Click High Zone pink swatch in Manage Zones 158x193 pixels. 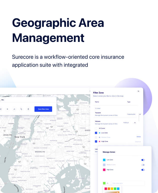104,170
